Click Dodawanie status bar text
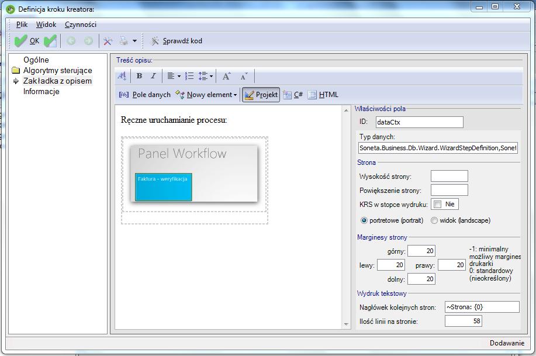 (x=507, y=343)
